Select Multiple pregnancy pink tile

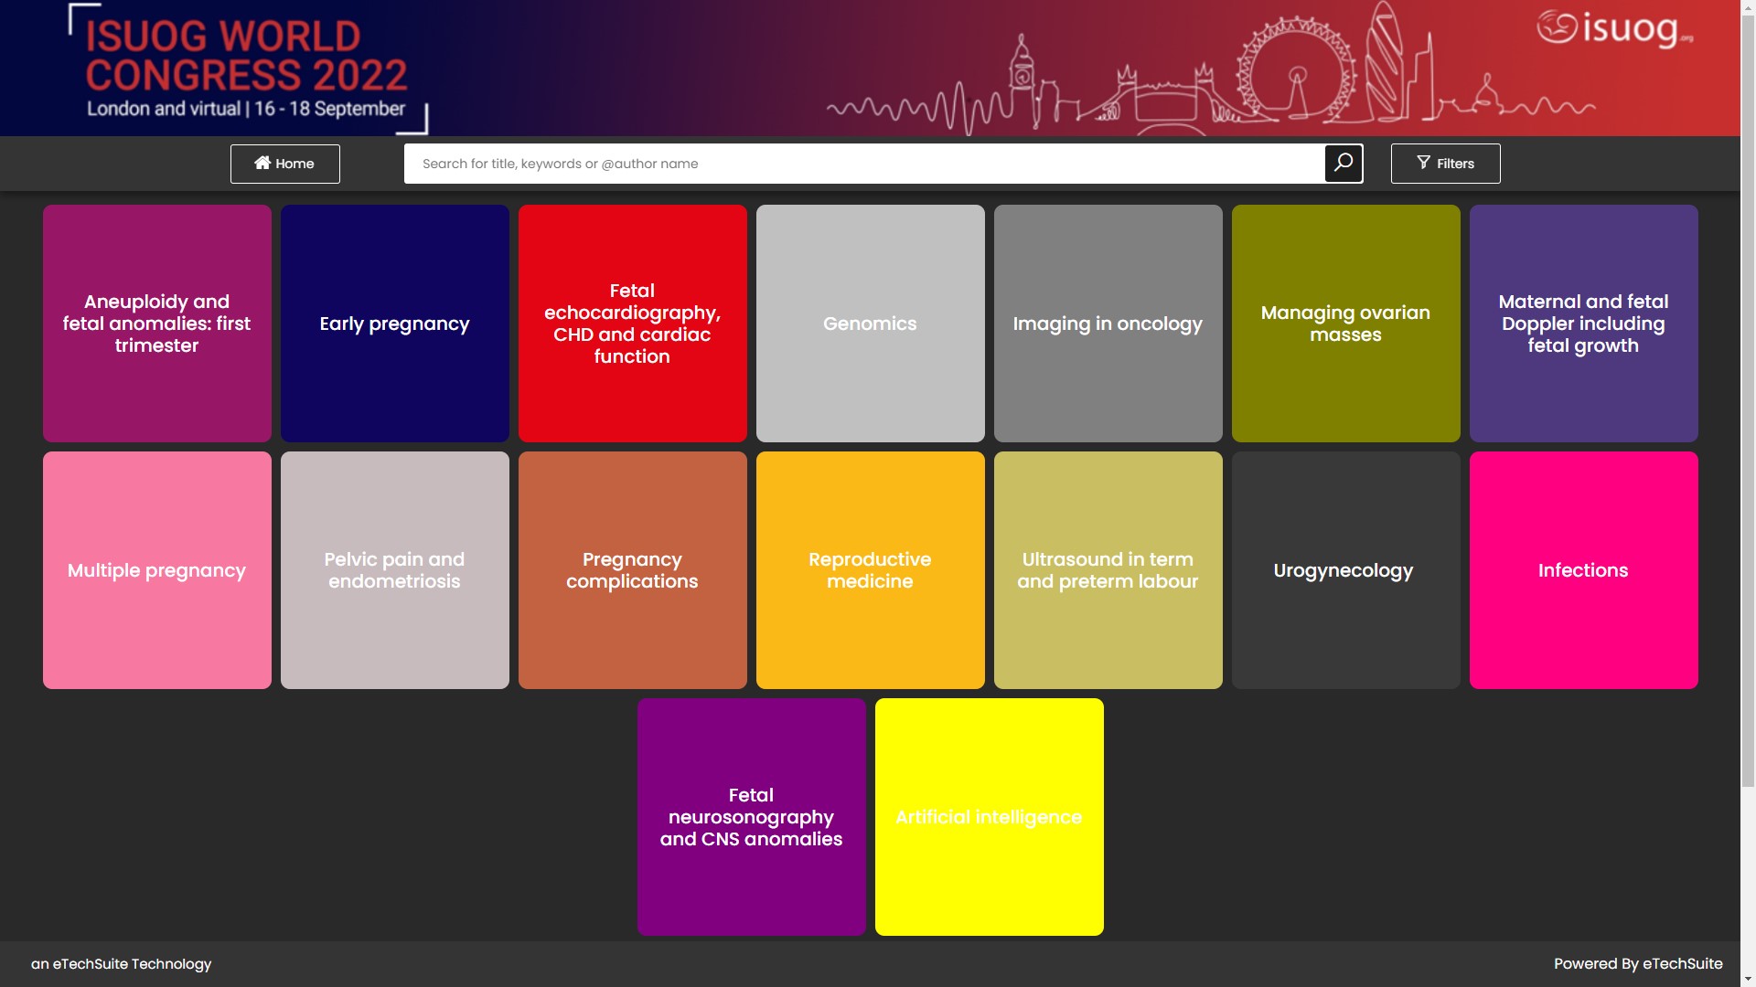[157, 570]
